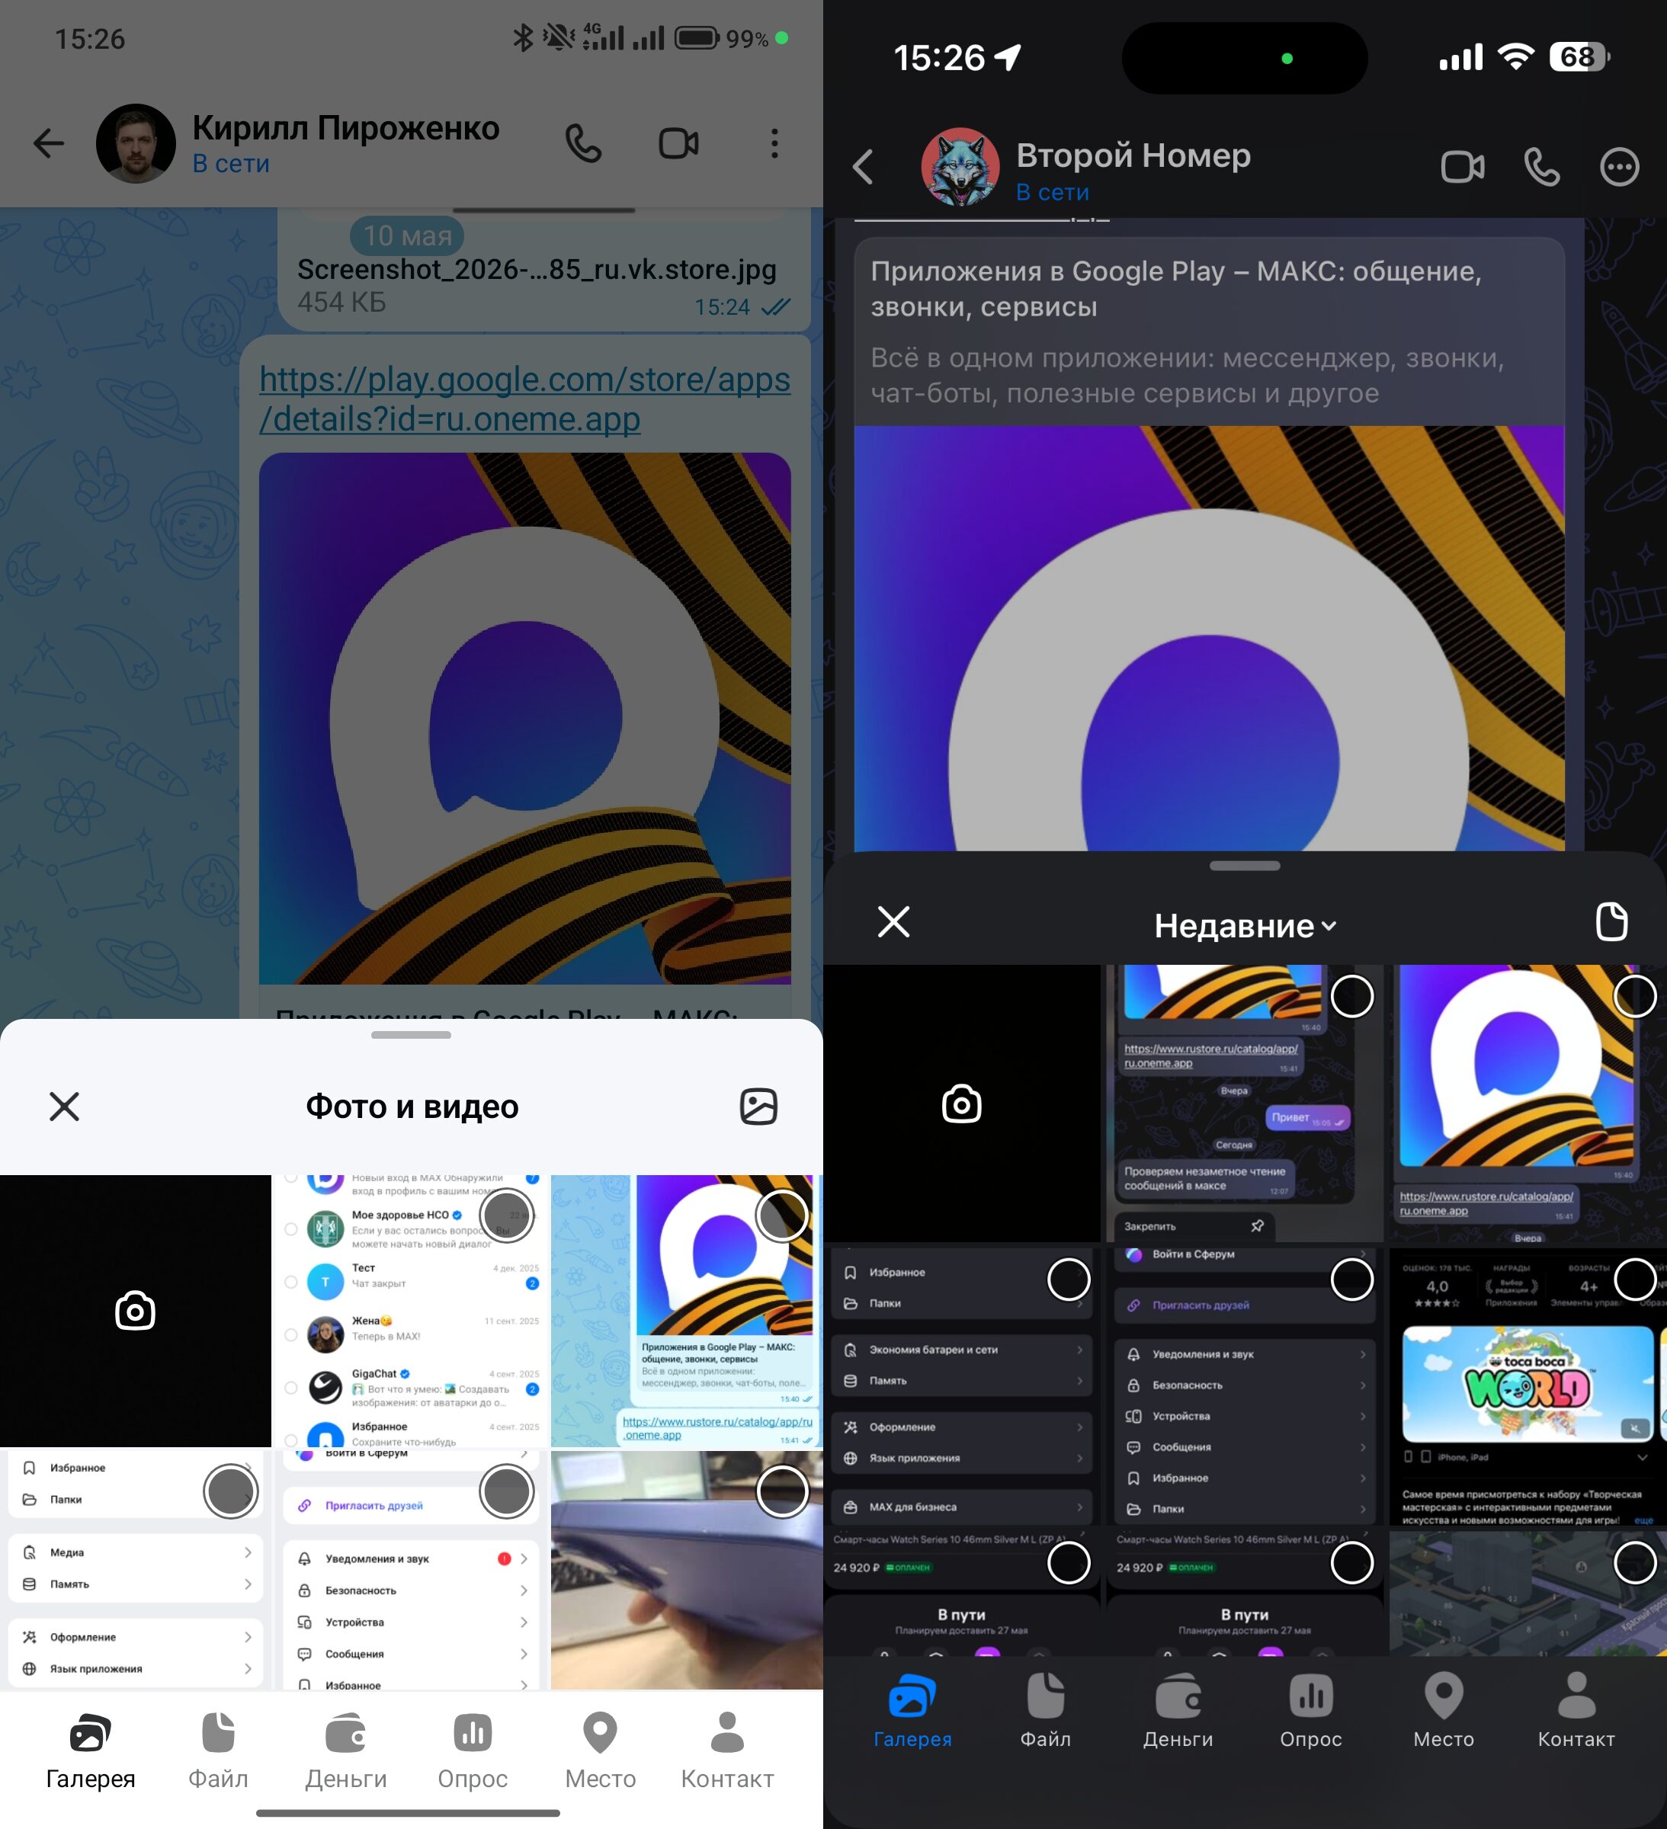The image size is (1667, 1829).
Task: Tap the contact name 'Второй Номер'
Action: pyautogui.click(x=1133, y=155)
